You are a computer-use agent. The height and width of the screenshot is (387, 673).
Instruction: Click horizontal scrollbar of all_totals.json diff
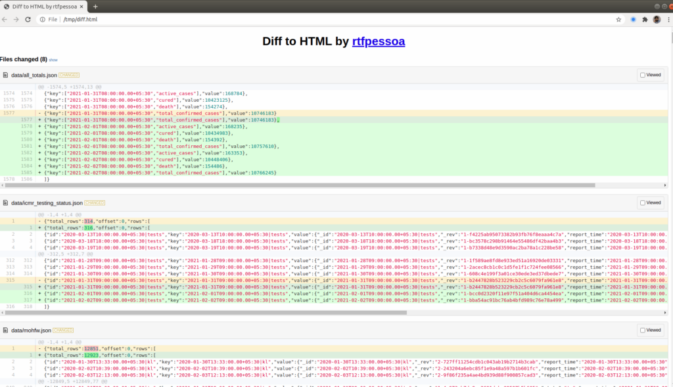[x=300, y=185]
